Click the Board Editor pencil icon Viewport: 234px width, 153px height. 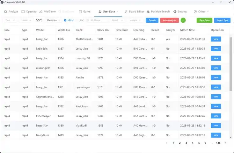point(126,12)
